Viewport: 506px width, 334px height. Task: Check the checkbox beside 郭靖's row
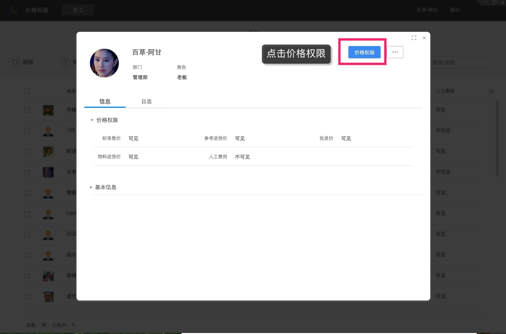point(27,276)
